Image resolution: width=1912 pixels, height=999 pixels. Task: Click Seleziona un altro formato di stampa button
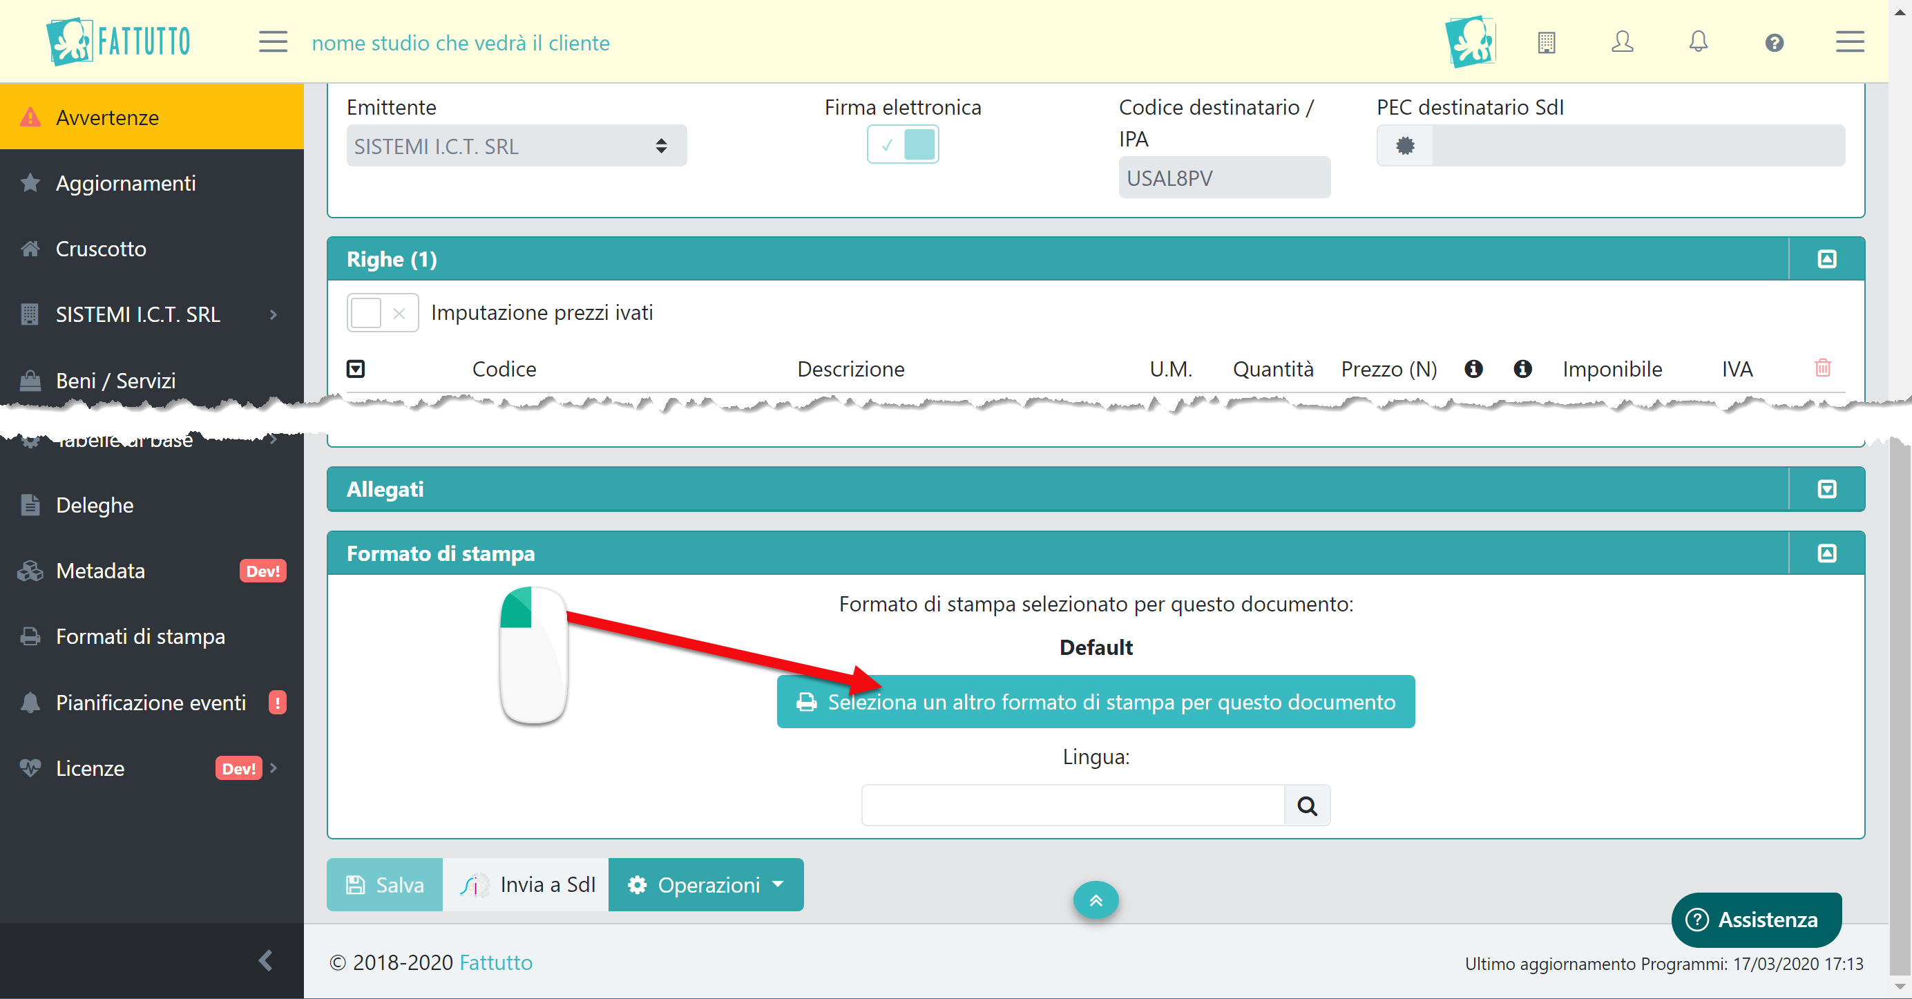tap(1096, 702)
